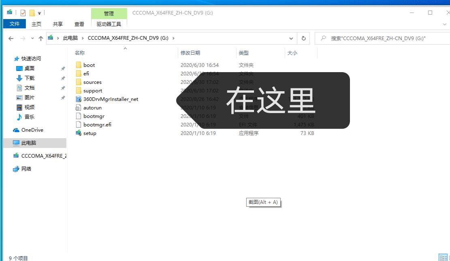
Task: Refresh the folder view with the refresh icon
Action: pyautogui.click(x=303, y=38)
